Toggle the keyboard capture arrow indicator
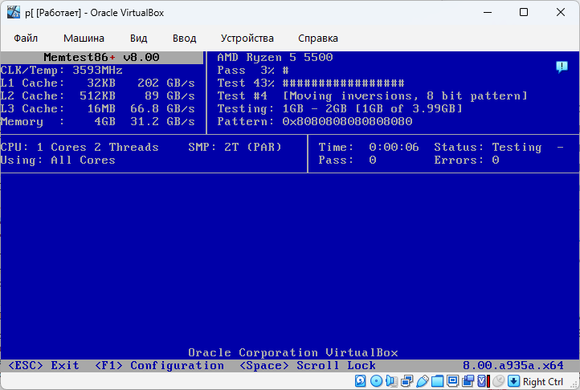 [513, 381]
